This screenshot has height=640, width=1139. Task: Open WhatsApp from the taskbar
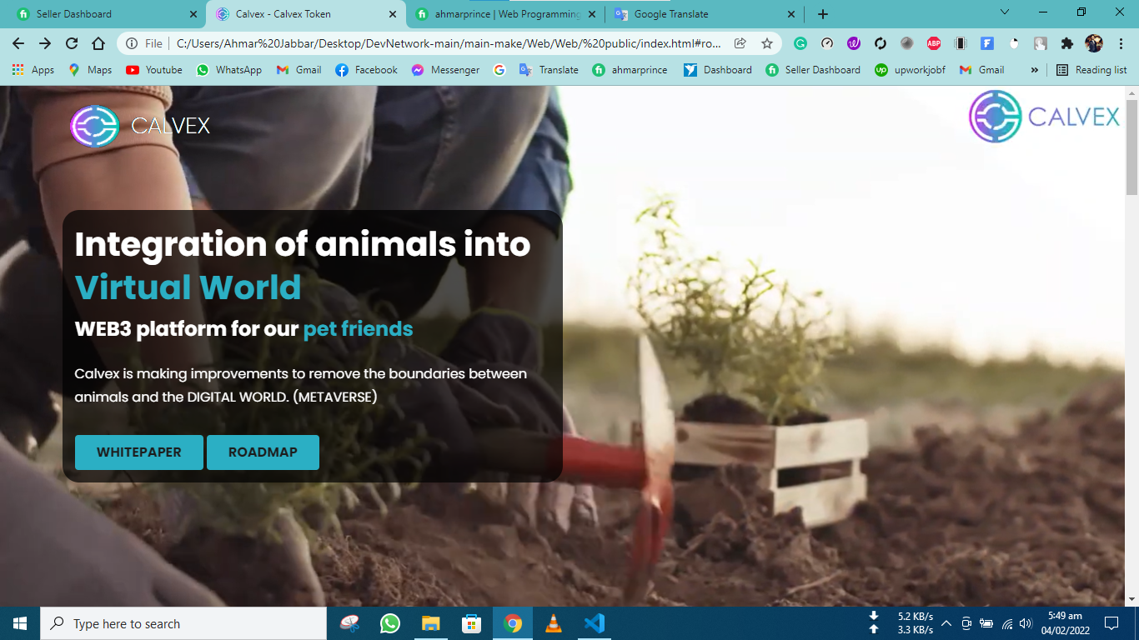click(389, 623)
